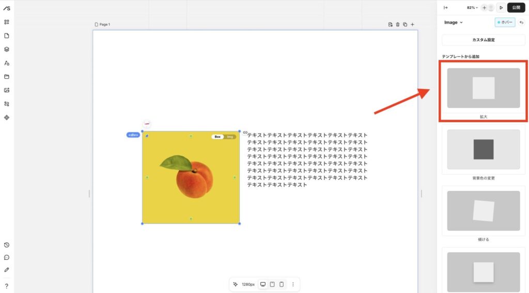Image resolution: width=529 pixels, height=293 pixels.
Task: Open version history clock icon
Action: pos(7,245)
